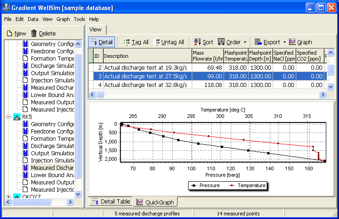Select row 2 discharge test at 19.3kg/s
This screenshot has width=339, height=219.
click(x=208, y=67)
